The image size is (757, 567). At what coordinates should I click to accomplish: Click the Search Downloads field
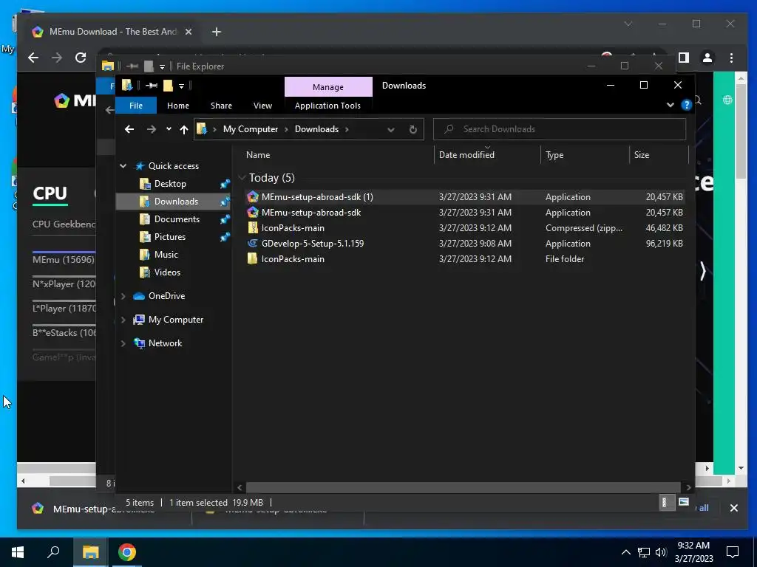[x=559, y=128]
